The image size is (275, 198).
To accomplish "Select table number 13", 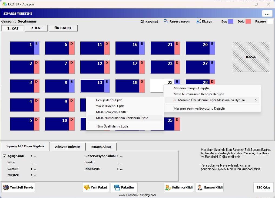I will pyautogui.click(x=95, y=86).
